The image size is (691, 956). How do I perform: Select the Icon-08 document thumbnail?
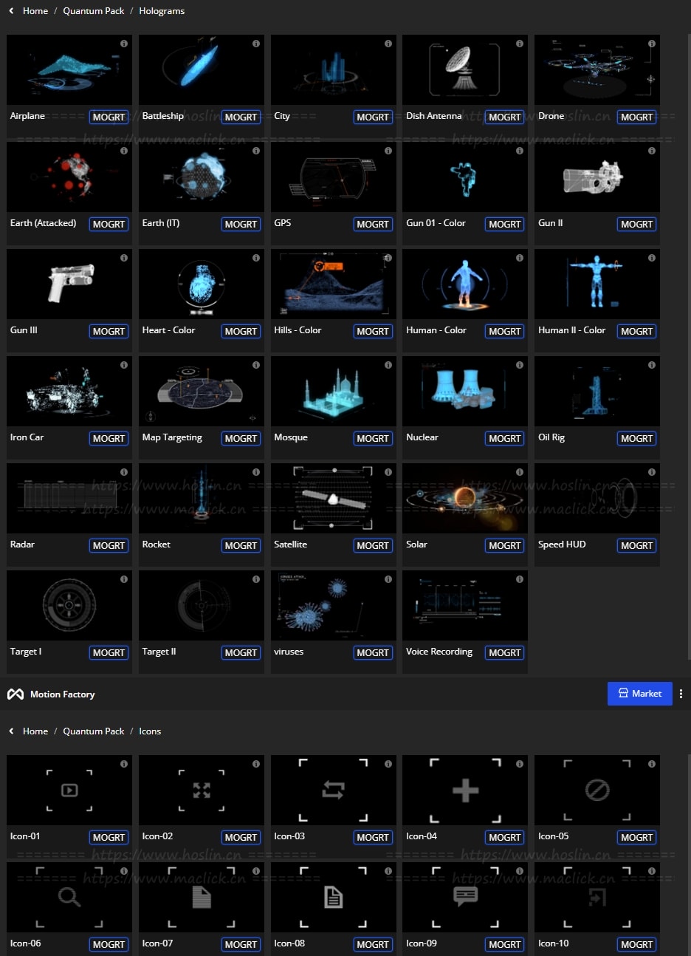334,898
